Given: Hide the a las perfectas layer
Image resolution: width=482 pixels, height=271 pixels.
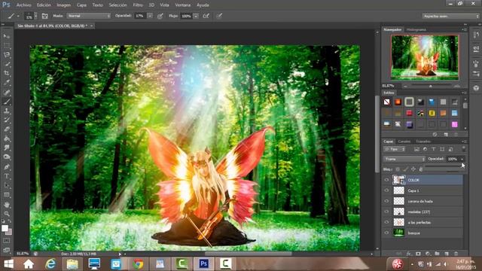Looking at the screenshot, I should click(x=386, y=222).
